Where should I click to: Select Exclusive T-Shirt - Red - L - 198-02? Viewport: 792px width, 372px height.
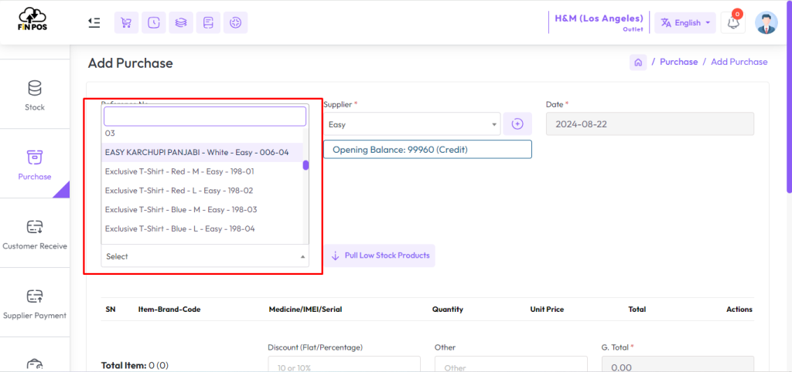coord(202,191)
